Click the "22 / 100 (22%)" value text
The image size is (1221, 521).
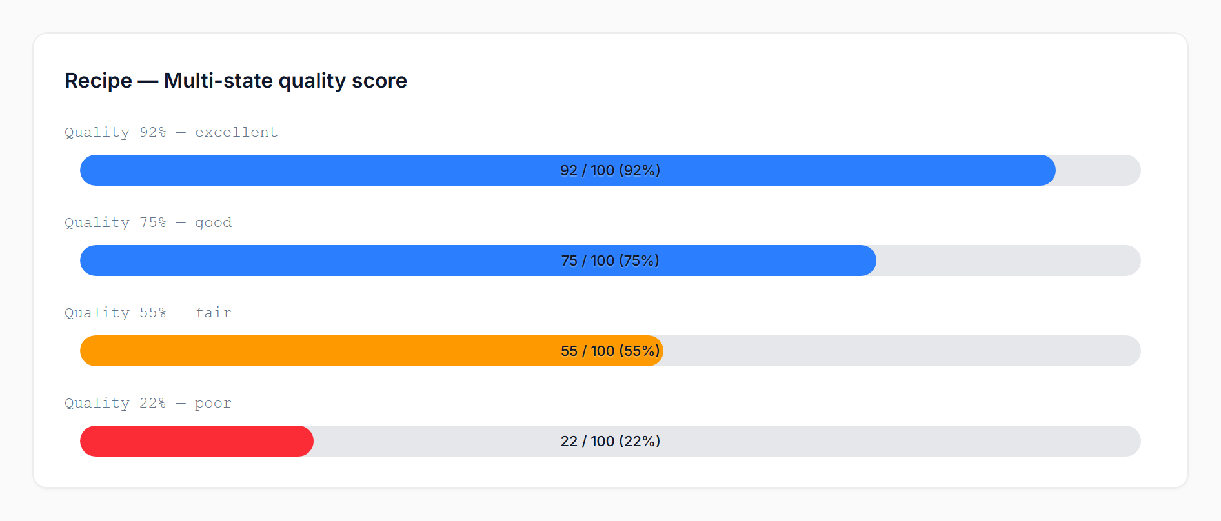point(610,441)
